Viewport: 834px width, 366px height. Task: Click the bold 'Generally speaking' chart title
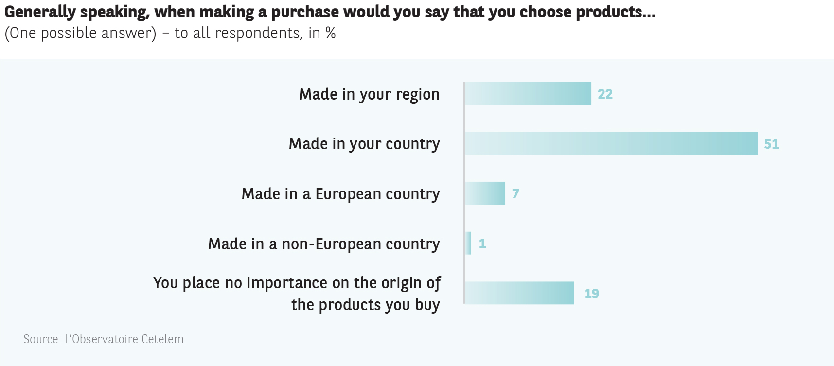[x=330, y=12]
